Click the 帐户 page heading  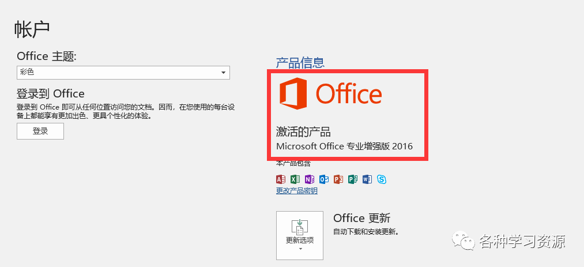click(32, 30)
